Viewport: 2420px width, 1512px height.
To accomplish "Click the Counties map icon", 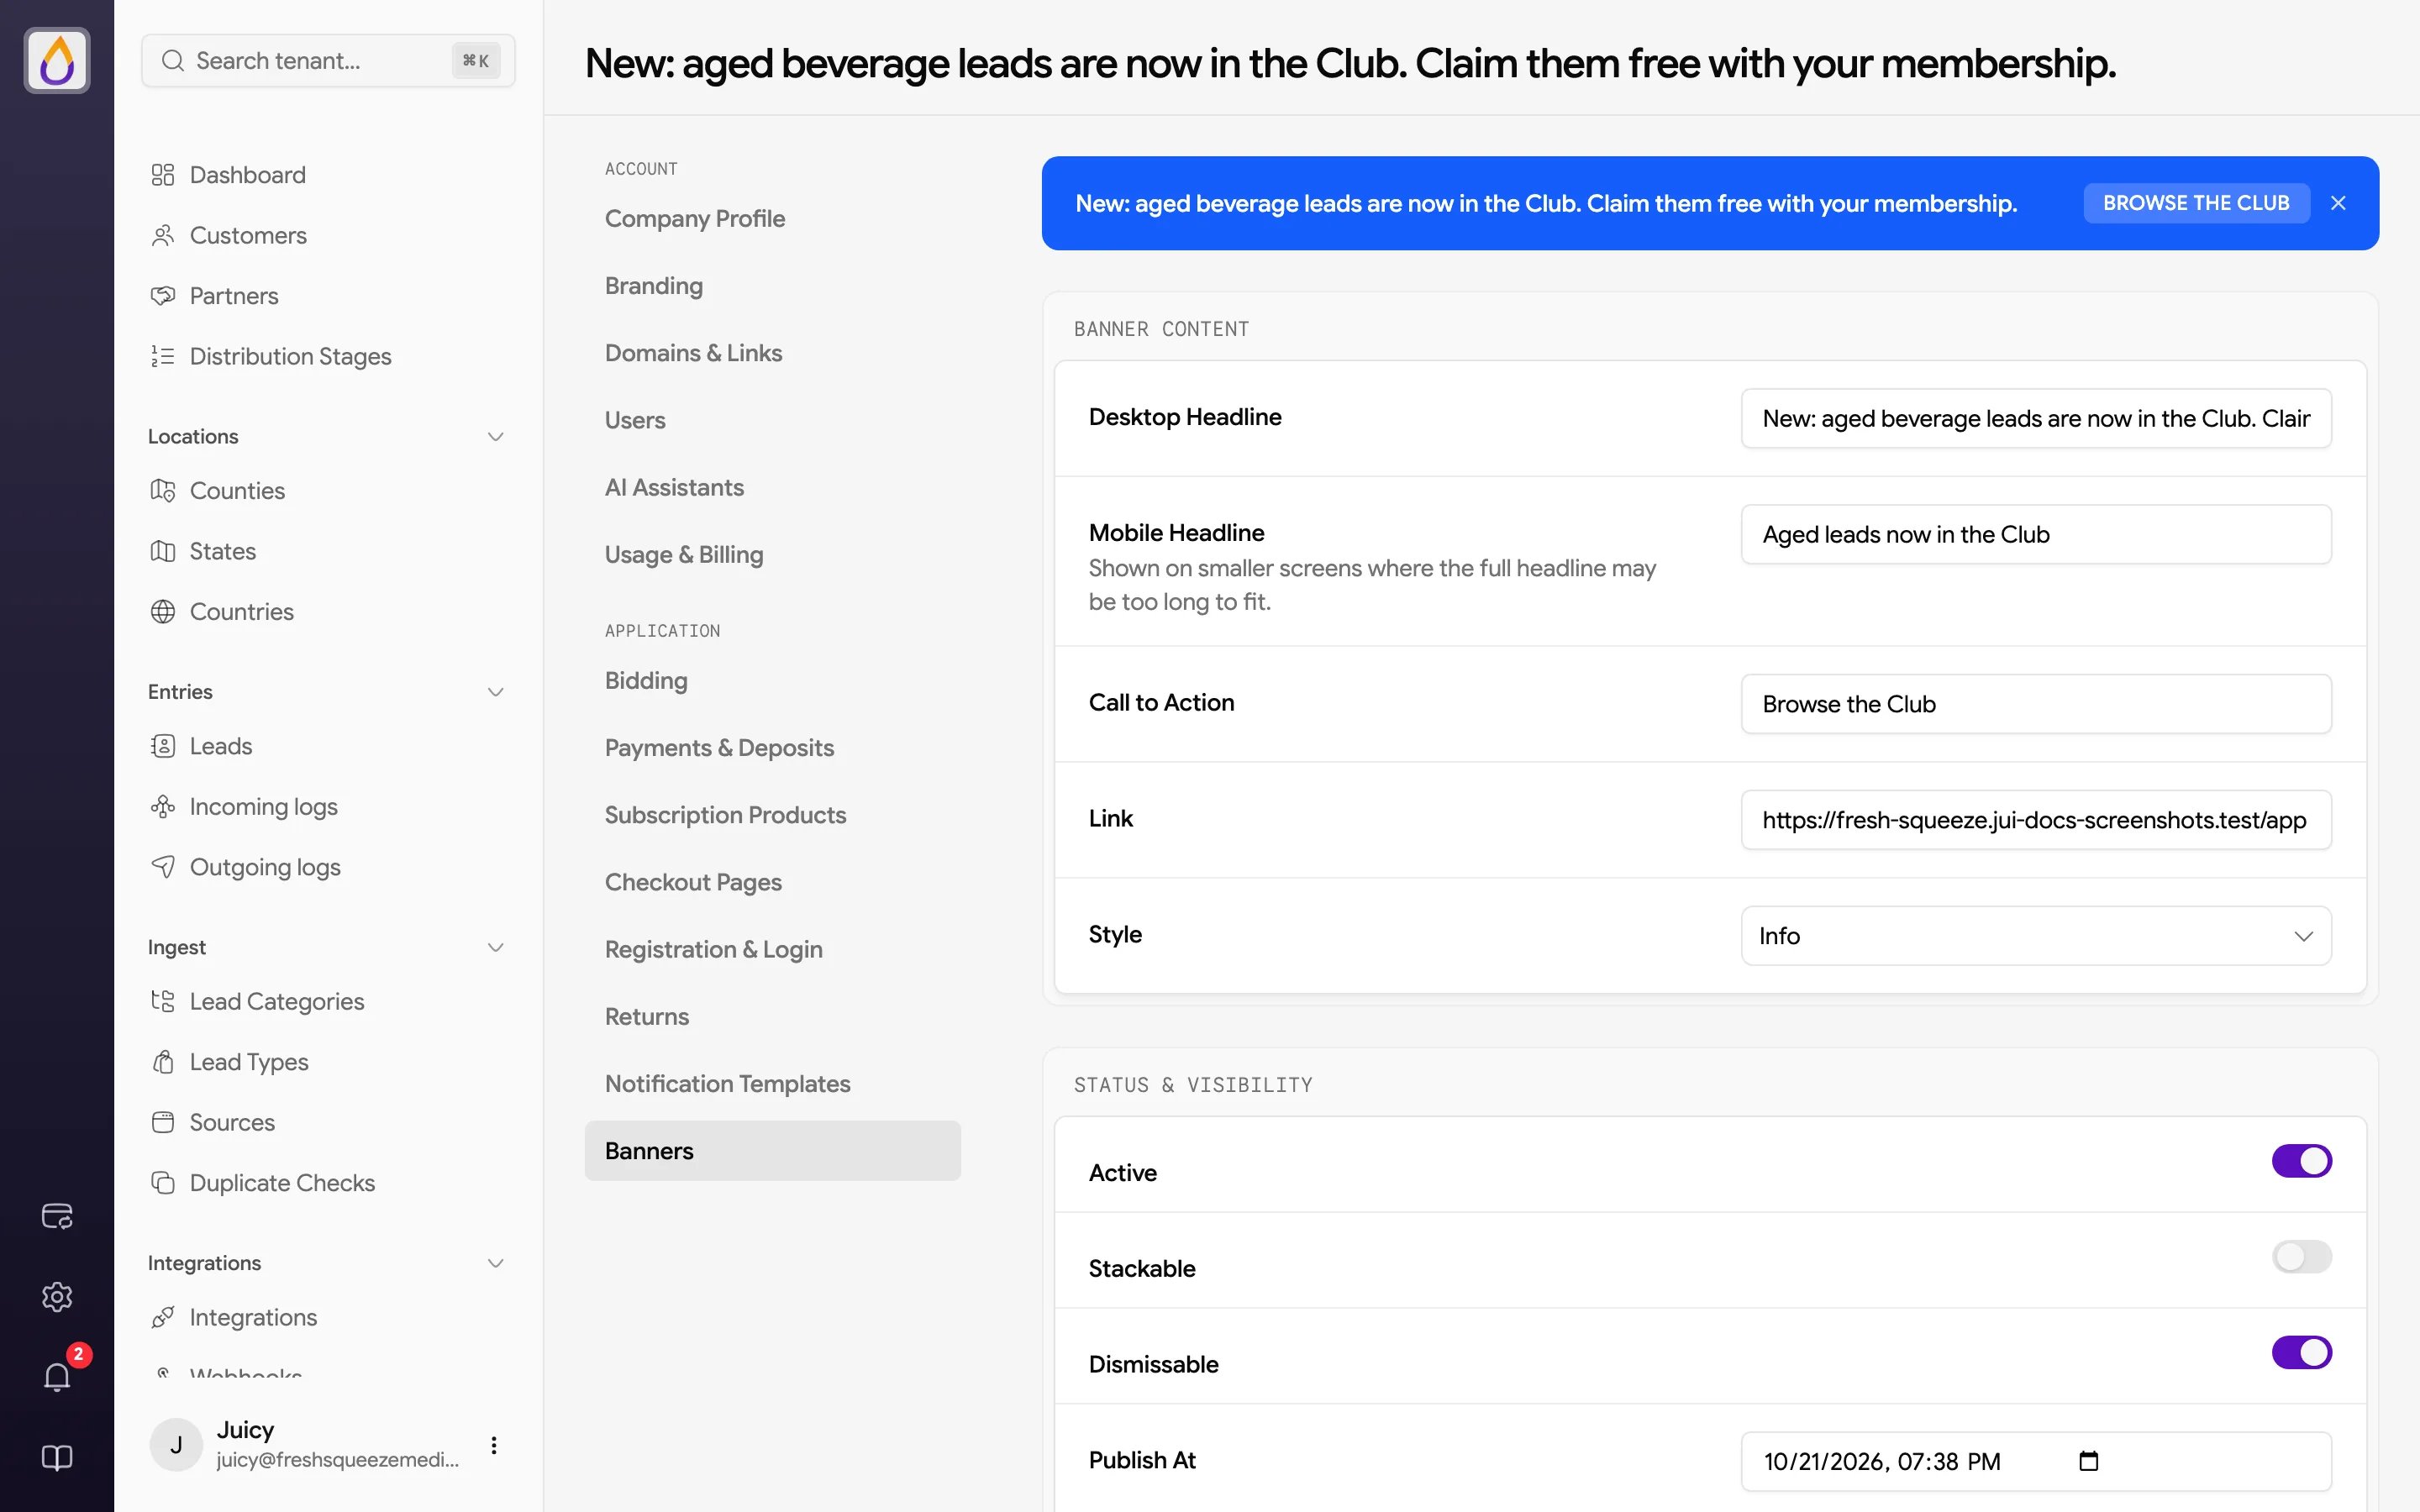I will (163, 490).
